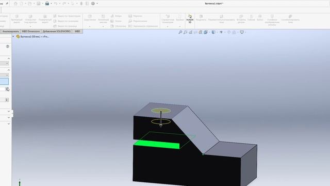Viewport: 330px width, 186px height.
Task: Create a new document with the New icon
Action: click(x=22, y=4)
